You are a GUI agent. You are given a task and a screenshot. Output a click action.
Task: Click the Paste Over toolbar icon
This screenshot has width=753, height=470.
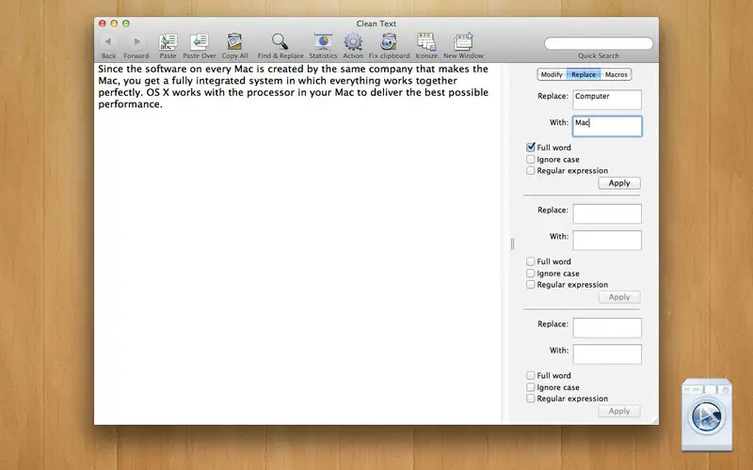click(199, 41)
